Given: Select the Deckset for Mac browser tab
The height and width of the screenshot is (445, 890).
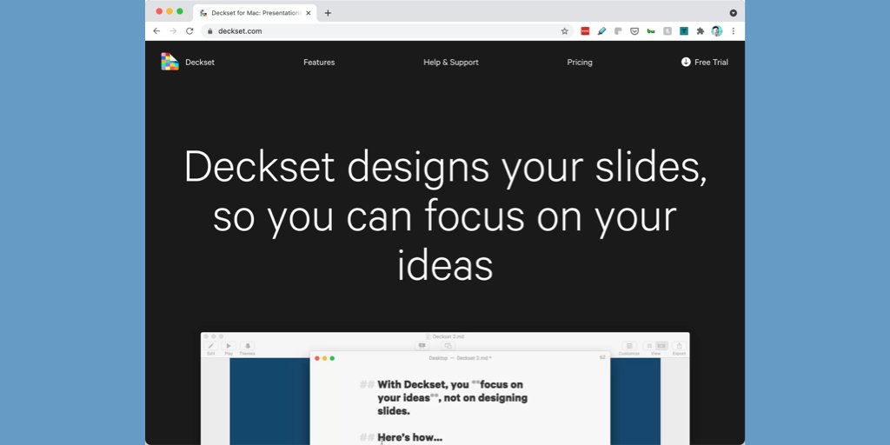Looking at the screenshot, I should pyautogui.click(x=252, y=13).
